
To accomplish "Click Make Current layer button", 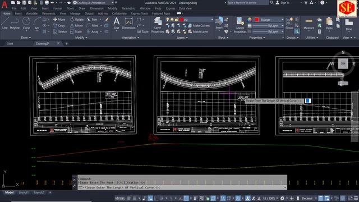I will click(199, 26).
